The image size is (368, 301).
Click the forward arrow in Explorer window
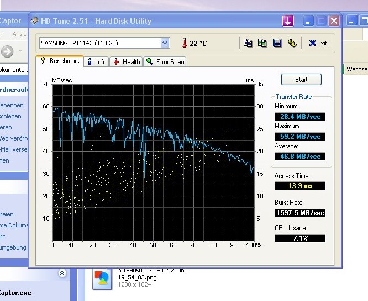click(7, 51)
